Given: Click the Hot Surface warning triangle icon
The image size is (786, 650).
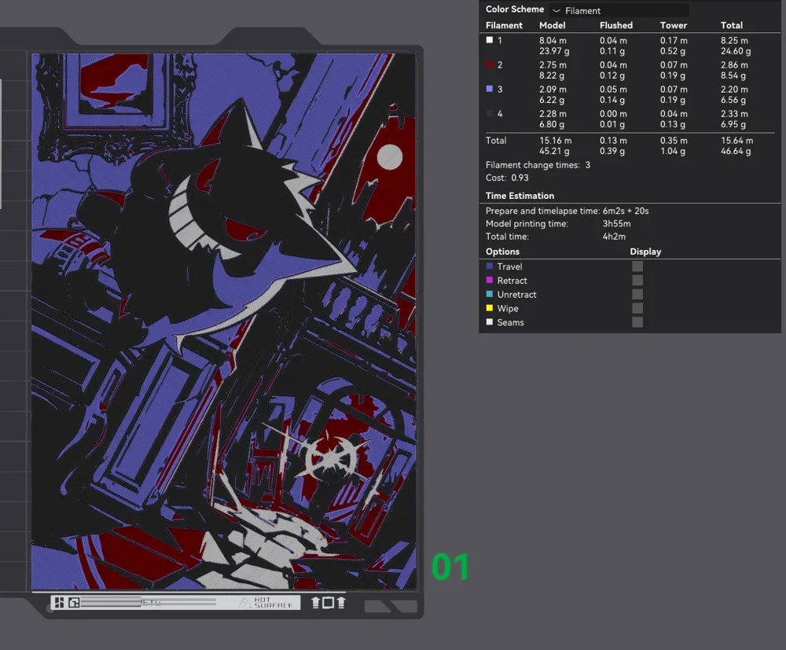Looking at the screenshot, I should click(245, 603).
